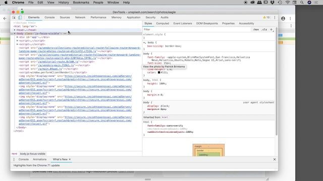Open macOS Spotlight search icon

(x=302, y=3)
